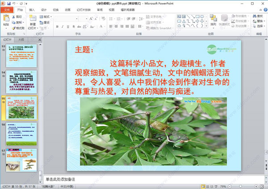Image resolution: width=268 pixels, height=189 pixels.
Task: Open the File (文件) tab
Action: click(x=7, y=10)
